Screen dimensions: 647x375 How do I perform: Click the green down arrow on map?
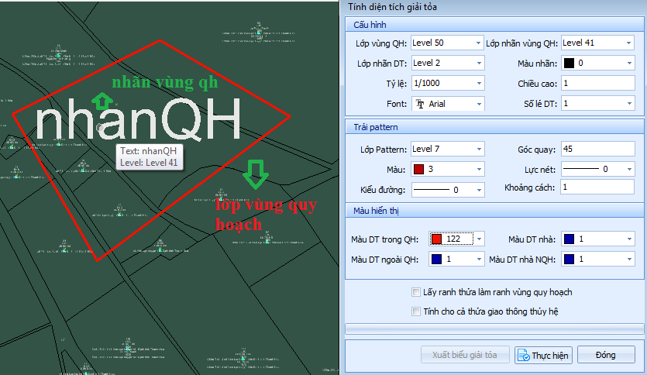pos(255,175)
